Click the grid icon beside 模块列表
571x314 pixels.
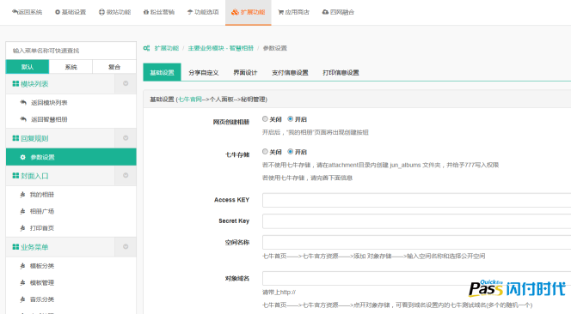(x=15, y=83)
